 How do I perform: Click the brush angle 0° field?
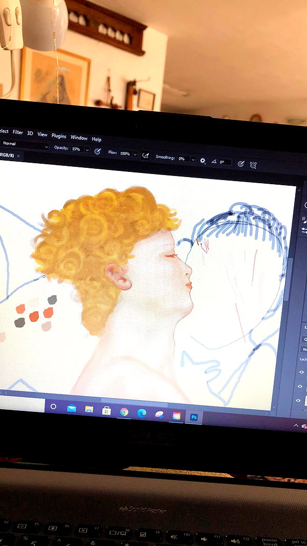click(x=225, y=162)
